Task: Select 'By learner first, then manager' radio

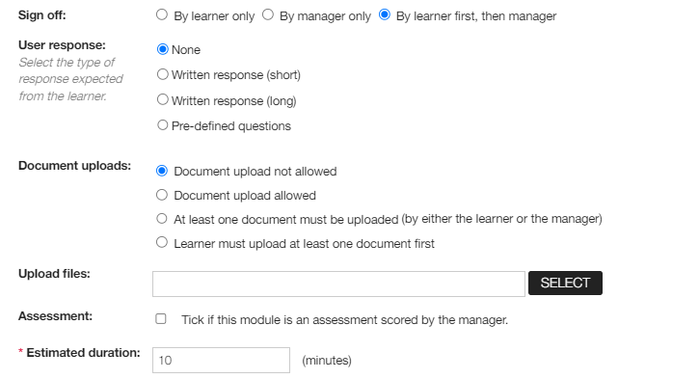Action: pyautogui.click(x=385, y=14)
